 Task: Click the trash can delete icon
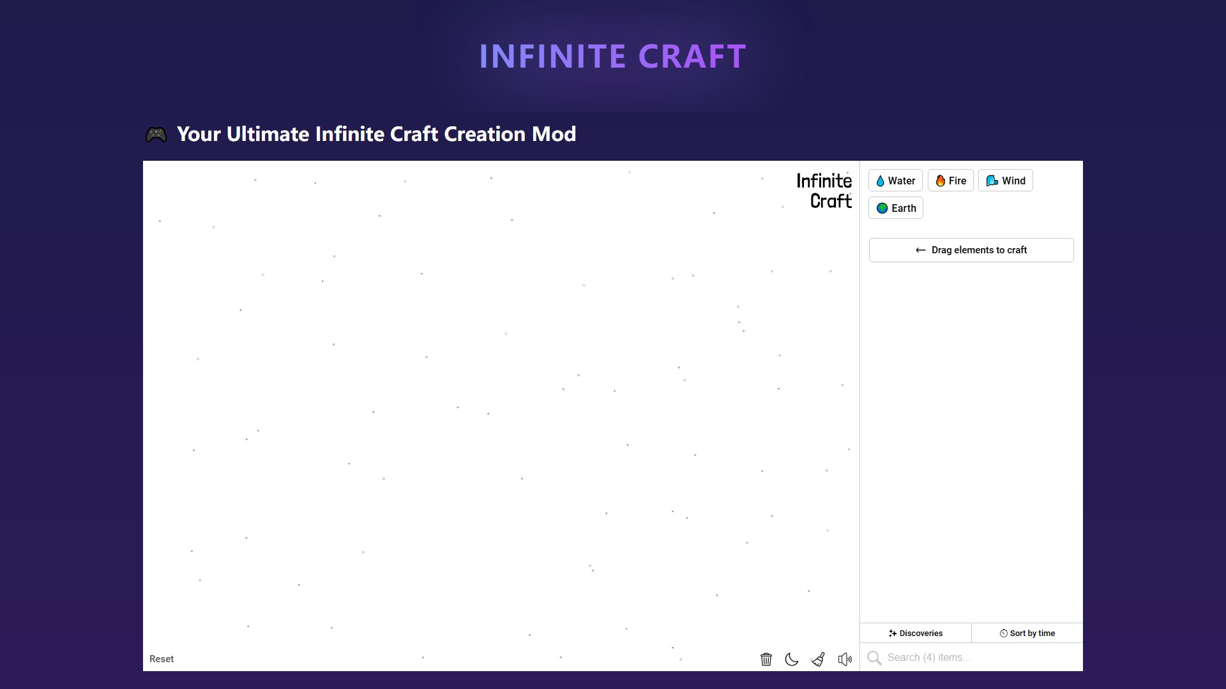[766, 659]
